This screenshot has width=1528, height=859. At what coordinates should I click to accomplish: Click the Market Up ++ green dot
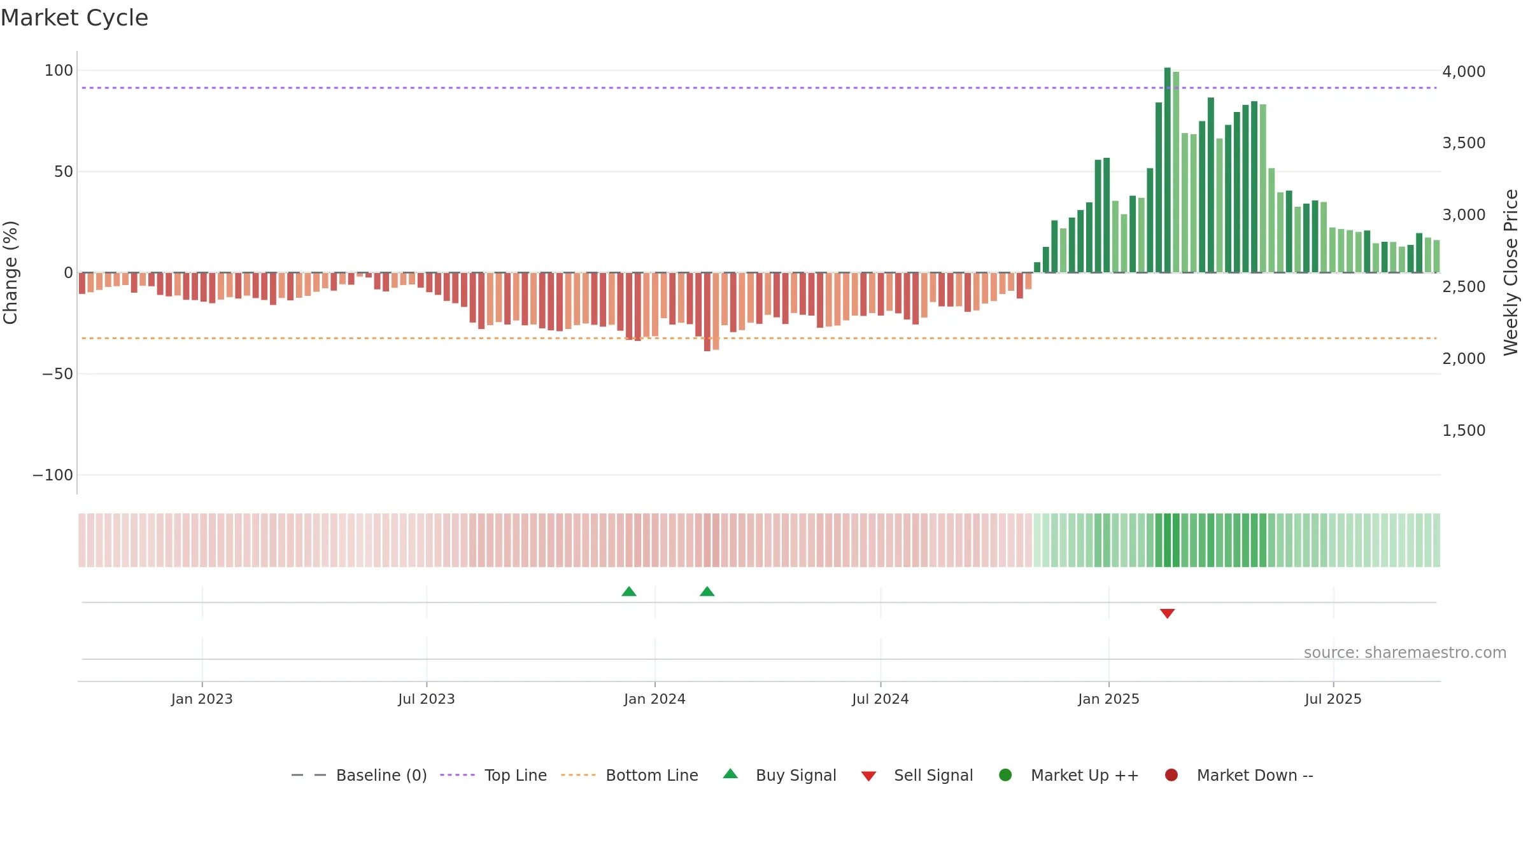(1005, 775)
